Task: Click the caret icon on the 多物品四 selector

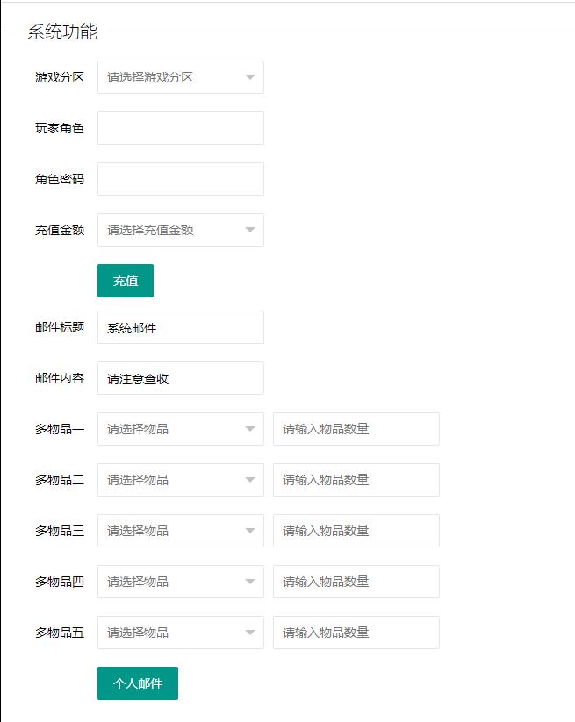Action: coord(248,582)
